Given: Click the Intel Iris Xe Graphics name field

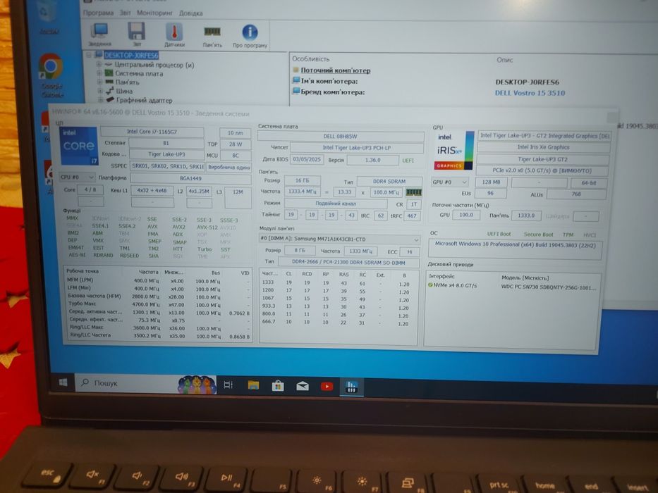Looking at the screenshot, I should coord(544,147).
